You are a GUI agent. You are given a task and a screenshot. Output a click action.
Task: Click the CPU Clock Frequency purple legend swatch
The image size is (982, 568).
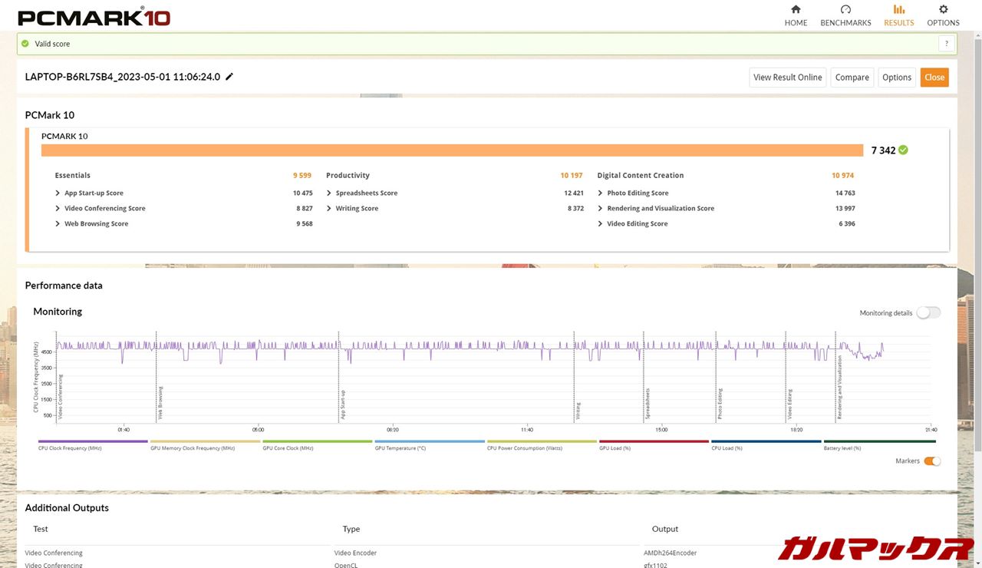tap(93, 441)
